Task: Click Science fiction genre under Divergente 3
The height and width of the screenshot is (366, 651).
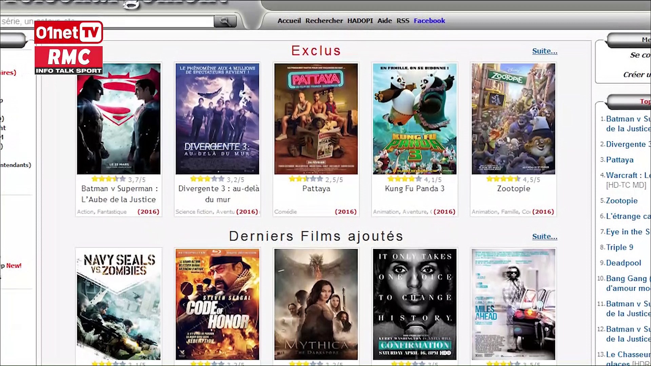Action: tap(205, 212)
